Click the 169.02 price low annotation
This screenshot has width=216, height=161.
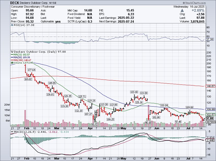(28, 79)
